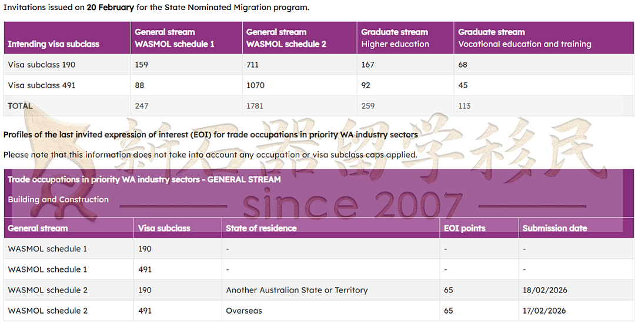Click the 'Visa subclass' column header
The width and height of the screenshot is (635, 323).
[164, 228]
